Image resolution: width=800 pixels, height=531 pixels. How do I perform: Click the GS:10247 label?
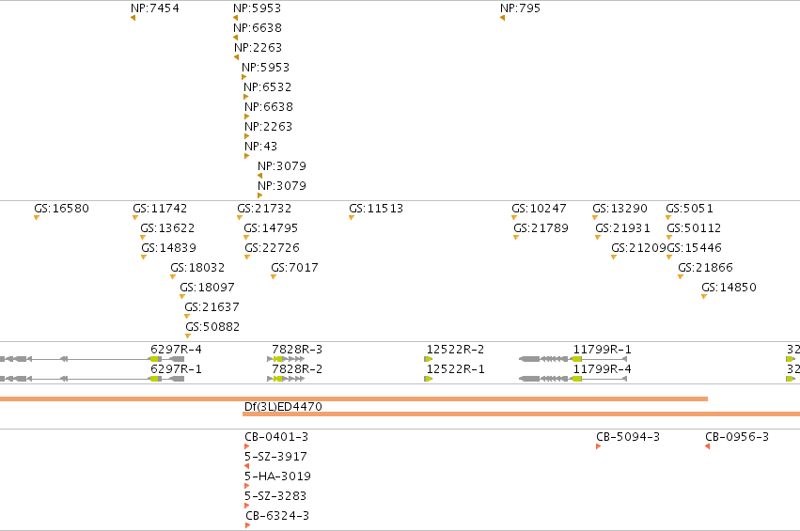coord(539,209)
